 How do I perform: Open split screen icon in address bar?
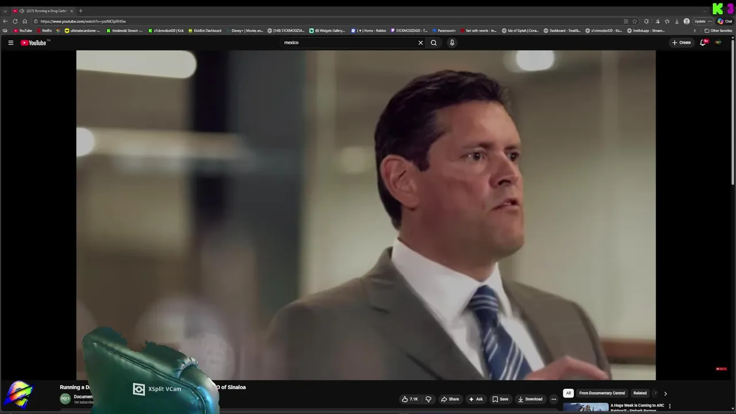[x=626, y=21]
